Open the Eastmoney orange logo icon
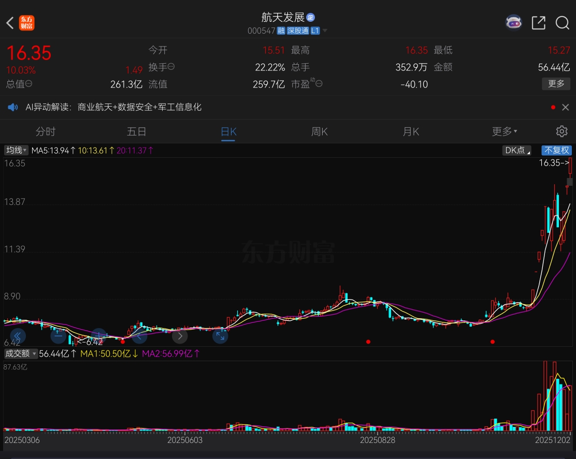Image resolution: width=576 pixels, height=459 pixels. tap(27, 23)
